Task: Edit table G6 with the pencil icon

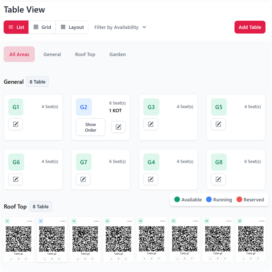Action: tap(15, 179)
